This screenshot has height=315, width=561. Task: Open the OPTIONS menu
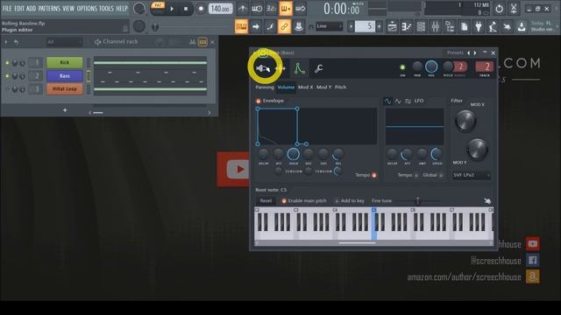(87, 9)
